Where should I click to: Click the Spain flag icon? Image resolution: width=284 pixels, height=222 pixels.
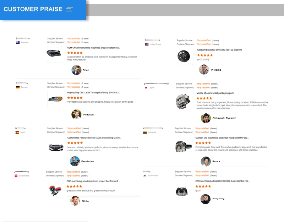[17, 132]
